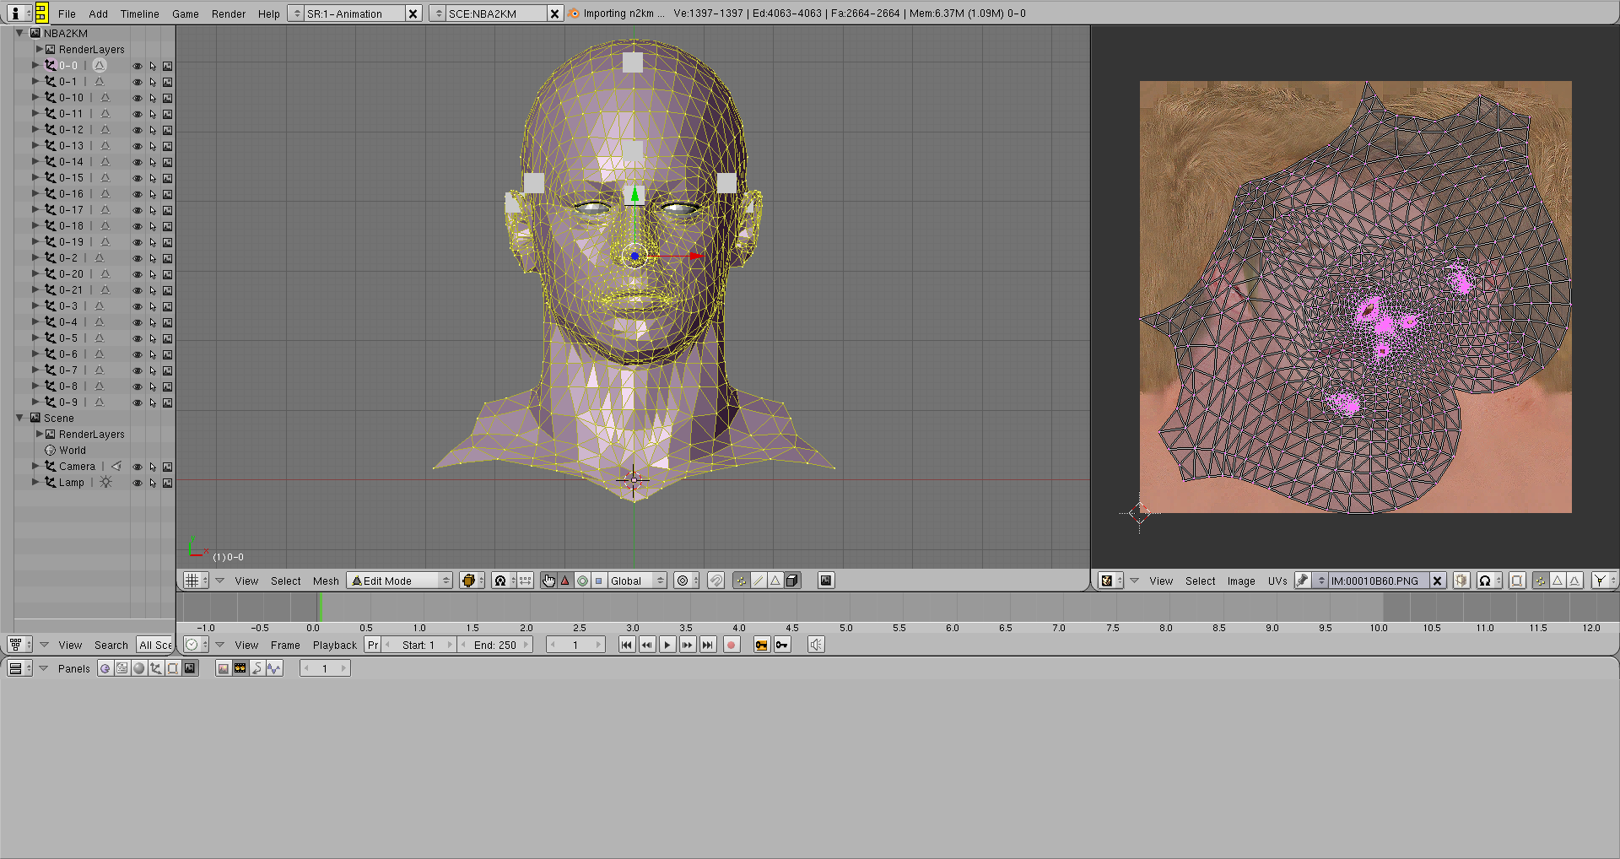Open the Global orientation dropdown
Image resolution: width=1620 pixels, height=859 pixels.
click(x=637, y=581)
